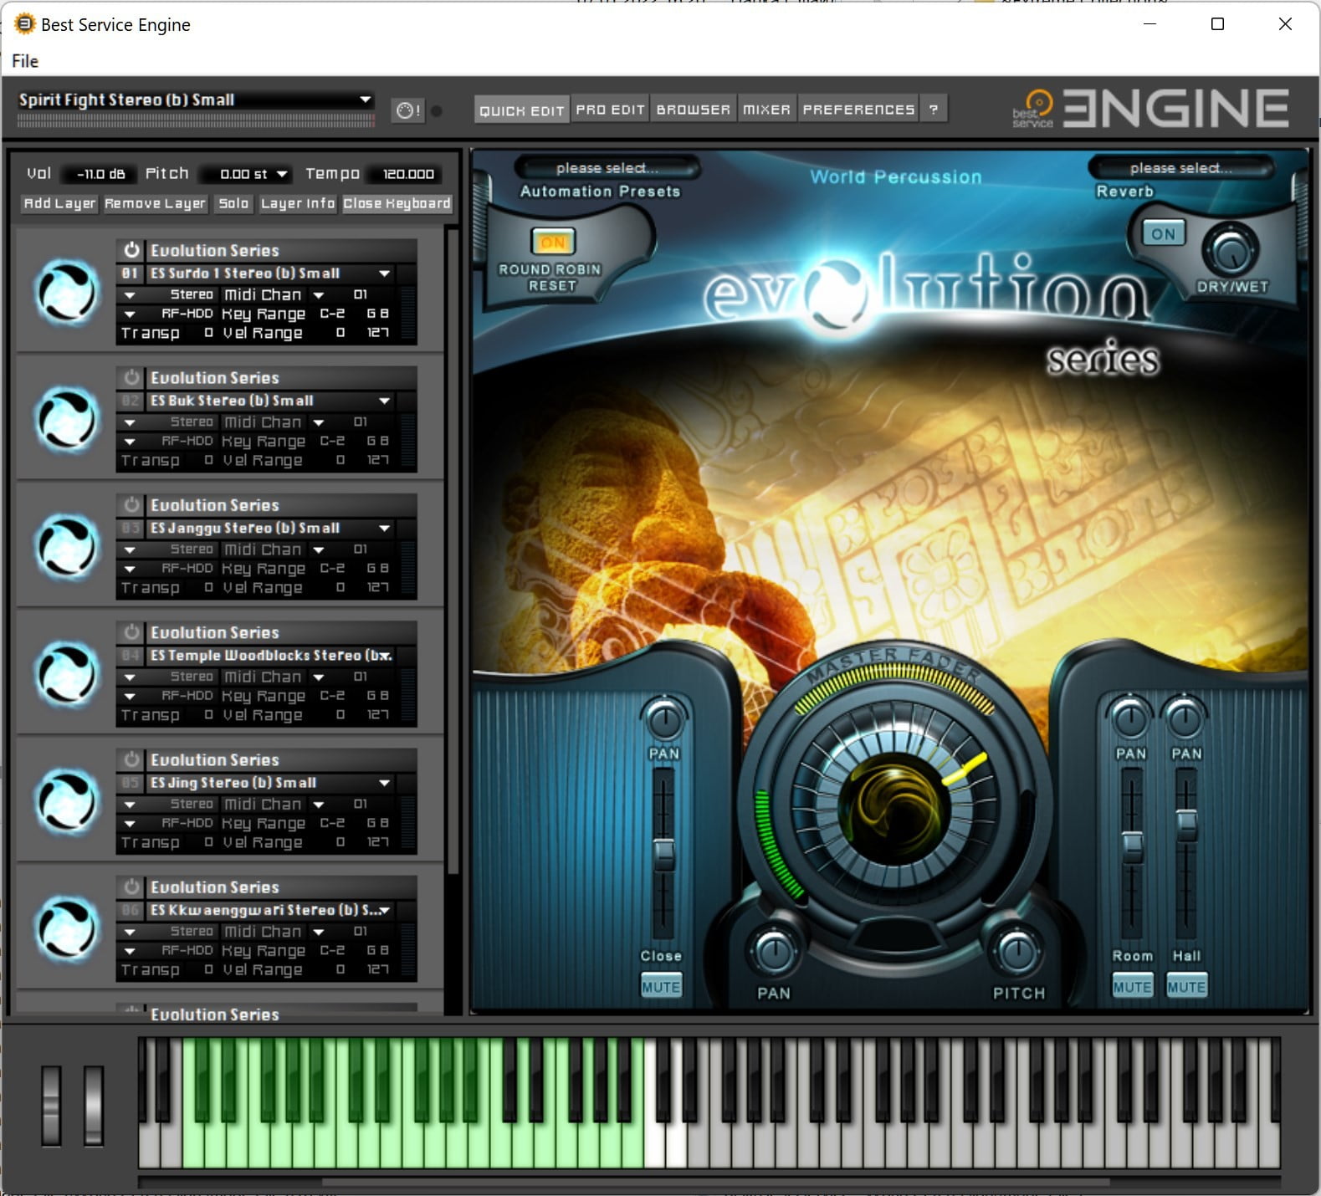Click the MIDI panic button beside preset name
The width and height of the screenshot is (1321, 1196).
(408, 110)
